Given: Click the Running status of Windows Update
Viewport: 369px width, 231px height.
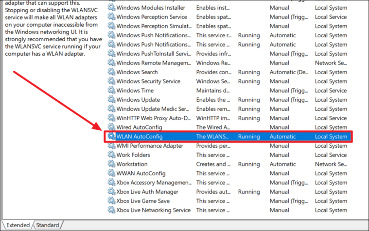Looking at the screenshot, I should pos(249,100).
